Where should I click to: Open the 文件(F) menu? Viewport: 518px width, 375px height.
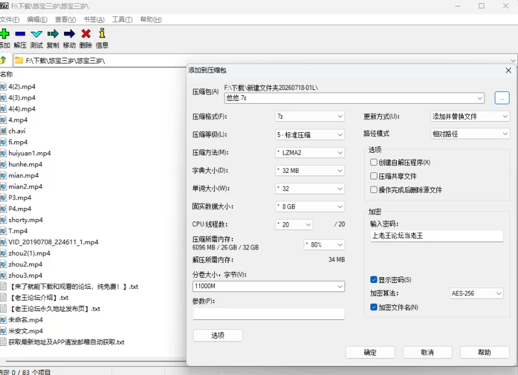coord(10,19)
